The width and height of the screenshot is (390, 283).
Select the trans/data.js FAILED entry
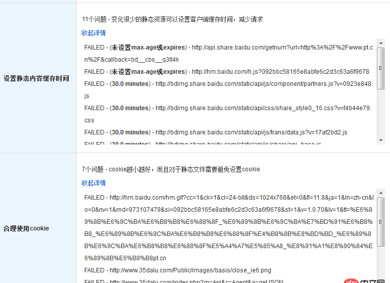pos(216,132)
